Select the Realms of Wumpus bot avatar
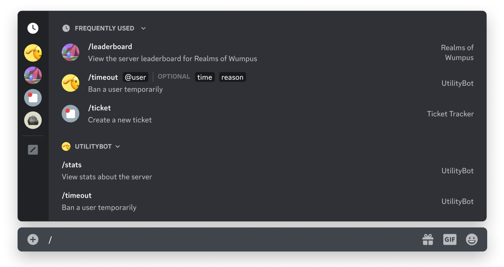 (x=33, y=75)
